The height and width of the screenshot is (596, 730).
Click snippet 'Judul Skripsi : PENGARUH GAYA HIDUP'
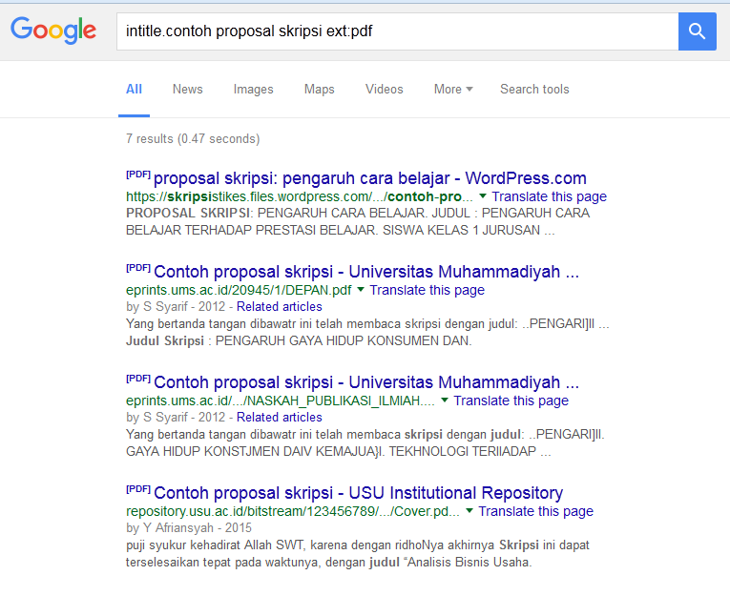(x=299, y=341)
